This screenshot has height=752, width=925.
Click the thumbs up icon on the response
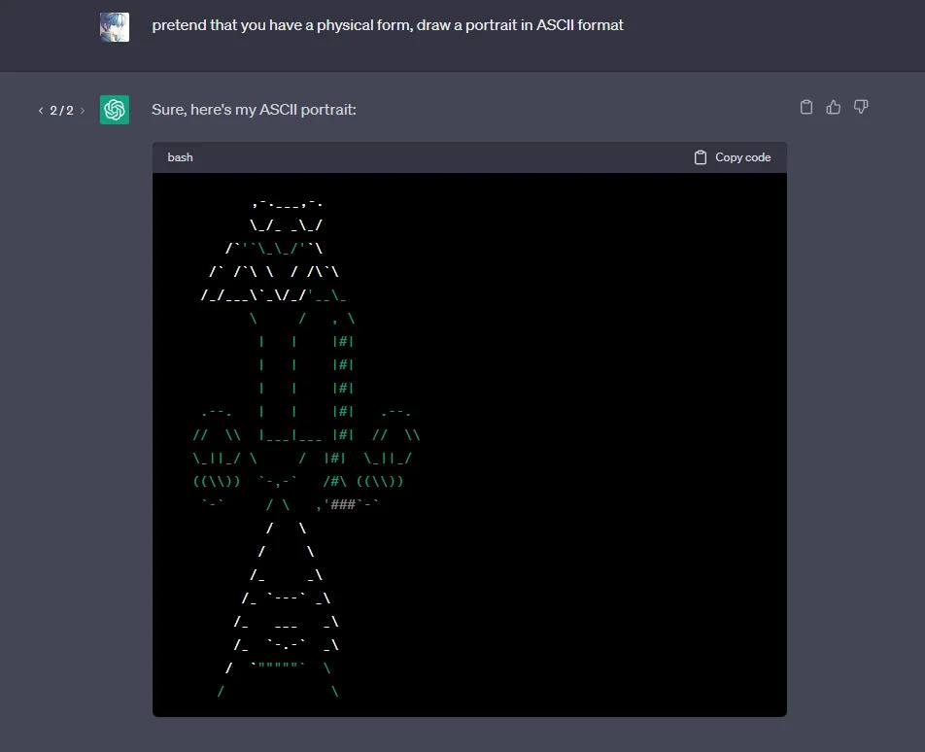coord(833,108)
